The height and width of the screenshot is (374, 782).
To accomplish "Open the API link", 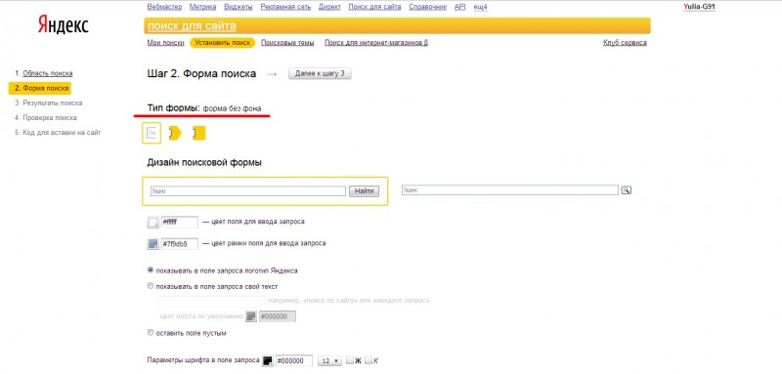I will tap(459, 7).
